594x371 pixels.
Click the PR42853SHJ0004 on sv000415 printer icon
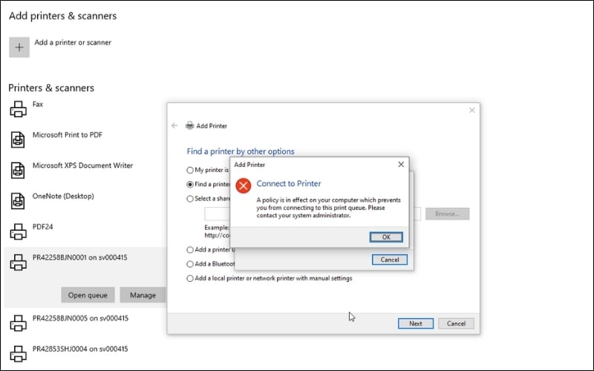coord(18,353)
